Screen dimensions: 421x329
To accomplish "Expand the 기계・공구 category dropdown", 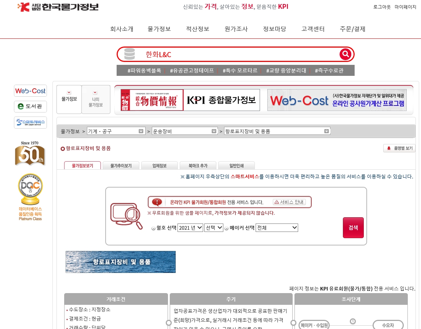I will 116,131.
